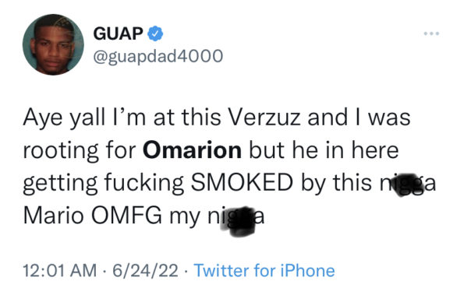Select the bold Omarion name in tweet

point(192,150)
